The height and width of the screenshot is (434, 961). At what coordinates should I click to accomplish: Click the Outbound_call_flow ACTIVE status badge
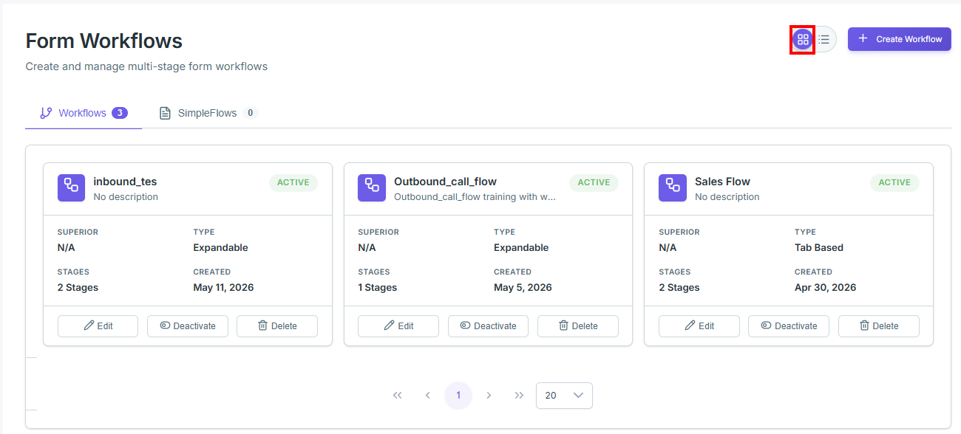(x=594, y=183)
